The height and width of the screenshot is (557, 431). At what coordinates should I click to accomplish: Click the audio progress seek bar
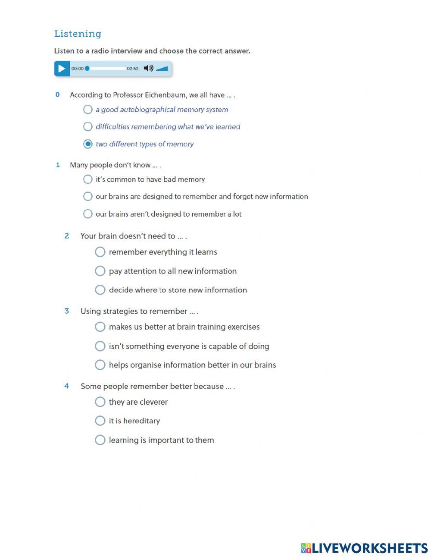(x=106, y=69)
